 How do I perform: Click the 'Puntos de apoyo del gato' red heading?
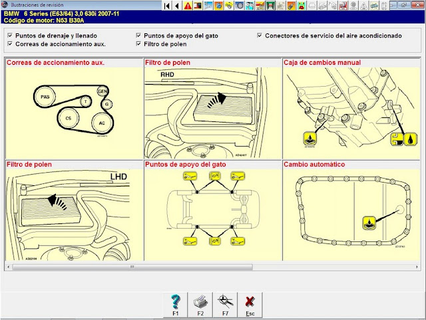coord(186,165)
